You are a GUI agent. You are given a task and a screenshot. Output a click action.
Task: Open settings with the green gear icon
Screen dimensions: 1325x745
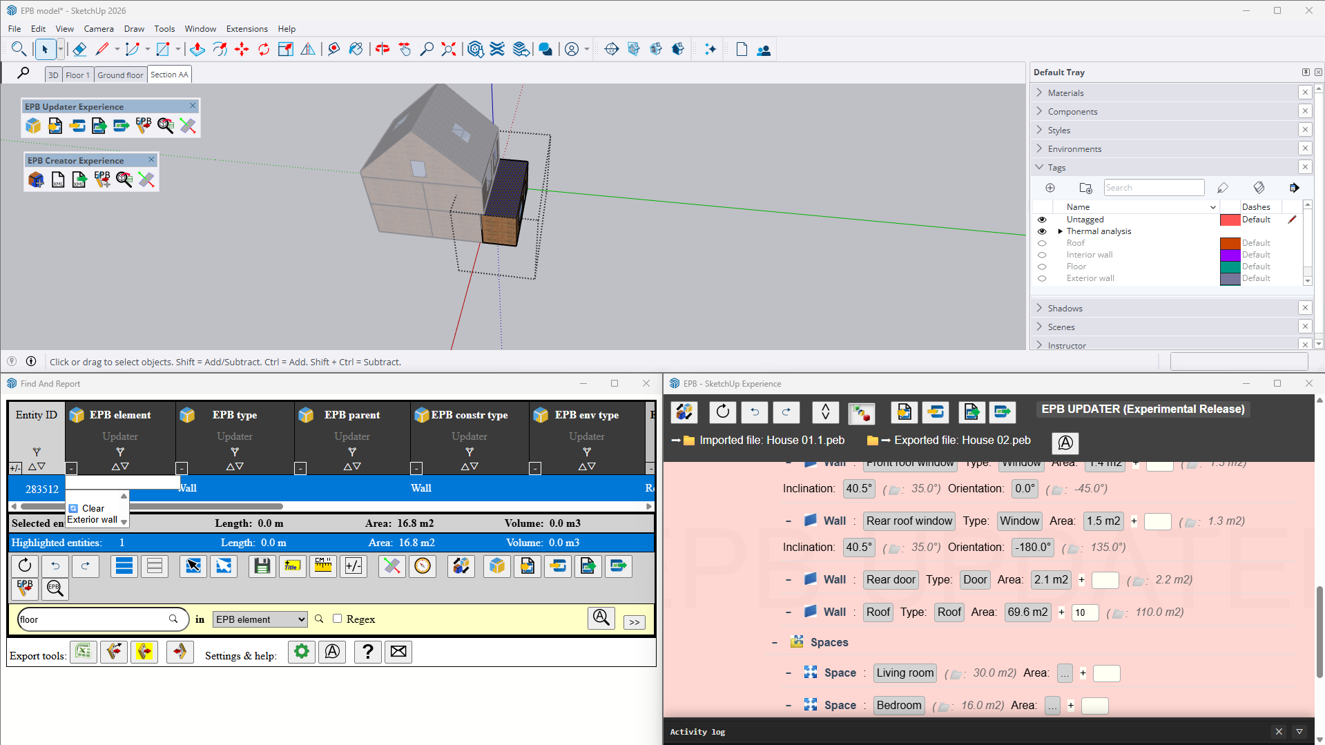(x=302, y=651)
